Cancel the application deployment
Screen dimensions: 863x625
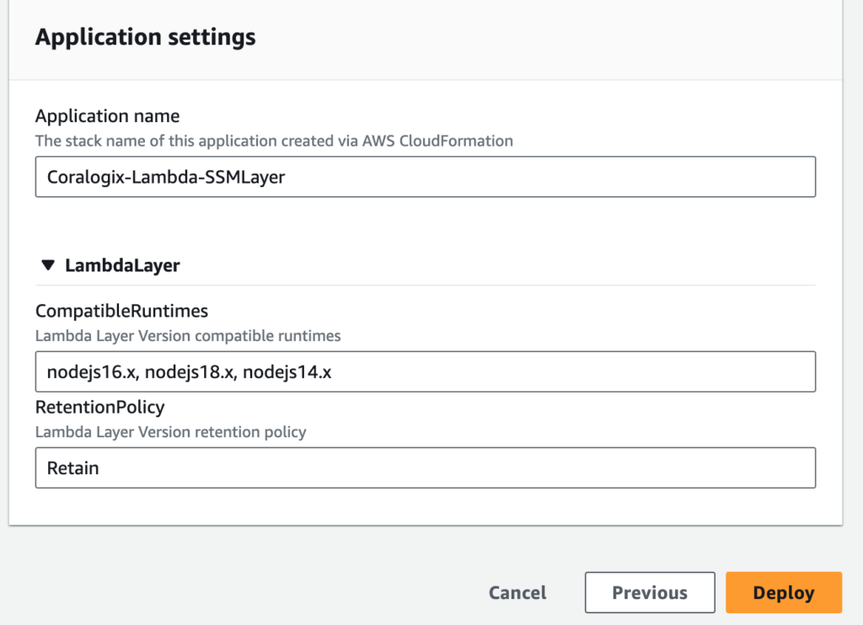pyautogui.click(x=517, y=592)
